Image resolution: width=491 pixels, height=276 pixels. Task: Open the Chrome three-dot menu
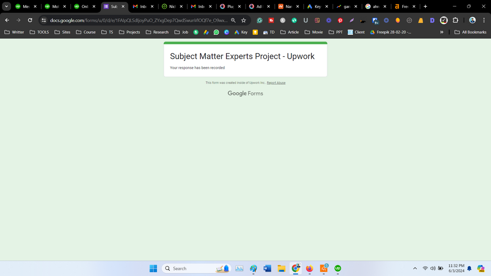(484, 21)
